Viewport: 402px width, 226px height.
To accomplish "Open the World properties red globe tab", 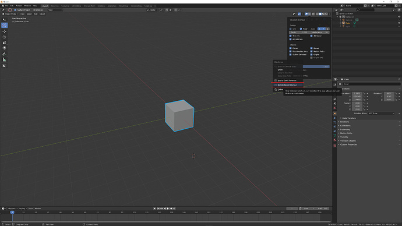I will click(x=335, y=108).
